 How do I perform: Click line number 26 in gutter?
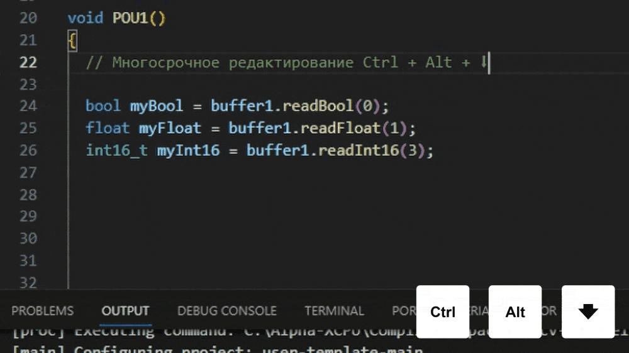tap(28, 151)
